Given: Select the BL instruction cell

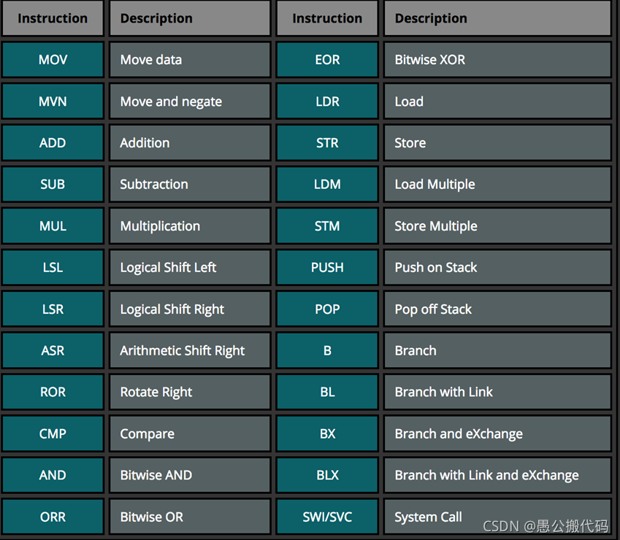Looking at the screenshot, I should click(327, 393).
